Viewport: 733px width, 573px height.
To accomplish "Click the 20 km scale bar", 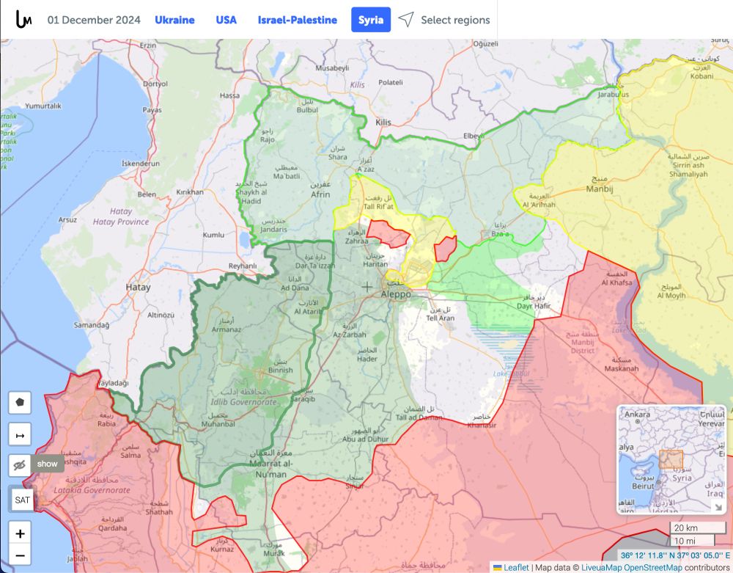I will pyautogui.click(x=697, y=528).
